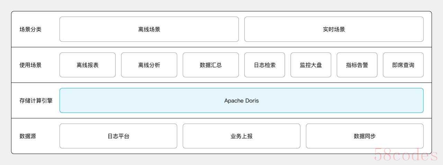The height and width of the screenshot is (165, 443).
Task: Click the 存储计算引擎 row label
Action: coord(36,101)
